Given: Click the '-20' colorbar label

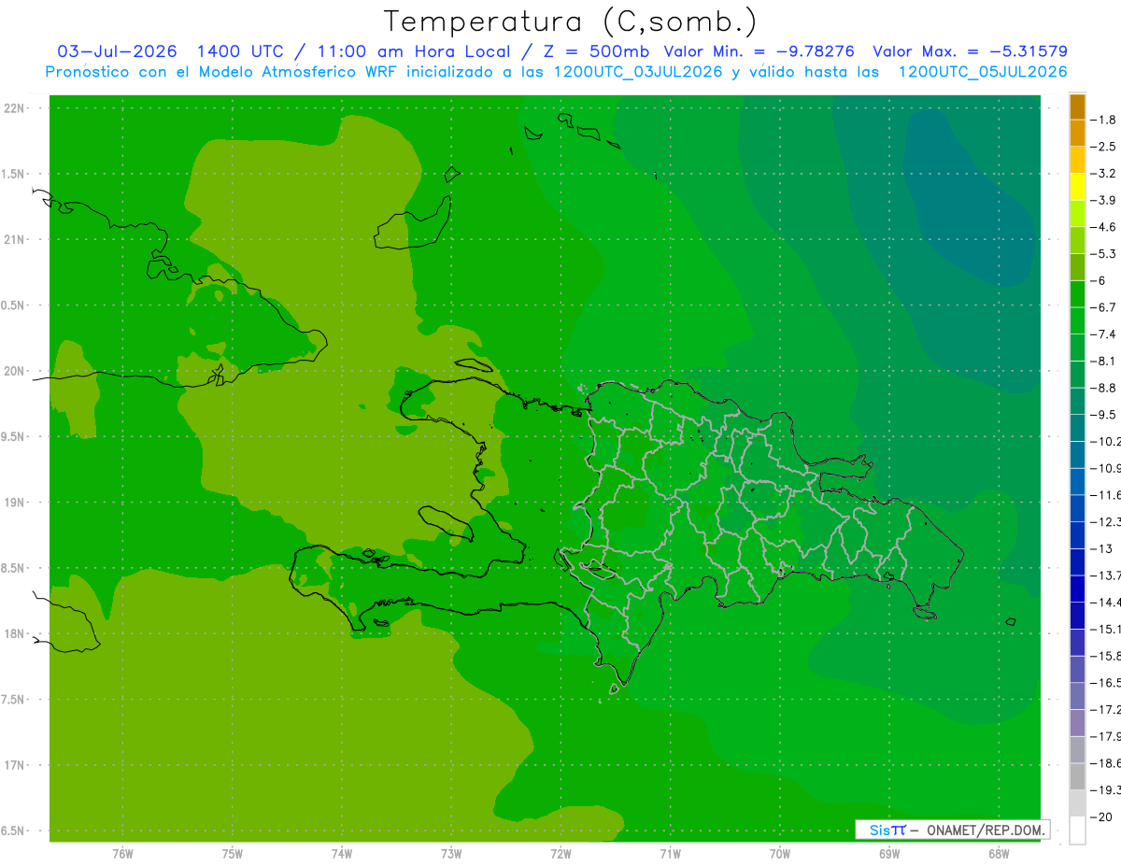Looking at the screenshot, I should pyautogui.click(x=1102, y=817).
